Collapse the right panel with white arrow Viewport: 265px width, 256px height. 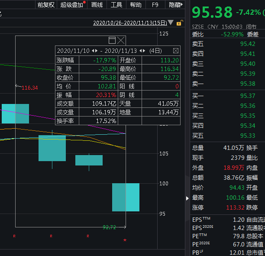pyautogui.click(x=187, y=198)
